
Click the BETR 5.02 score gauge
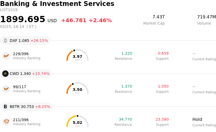77,121
